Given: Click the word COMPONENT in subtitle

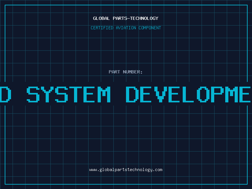Looking at the screenshot, I should (150, 28).
